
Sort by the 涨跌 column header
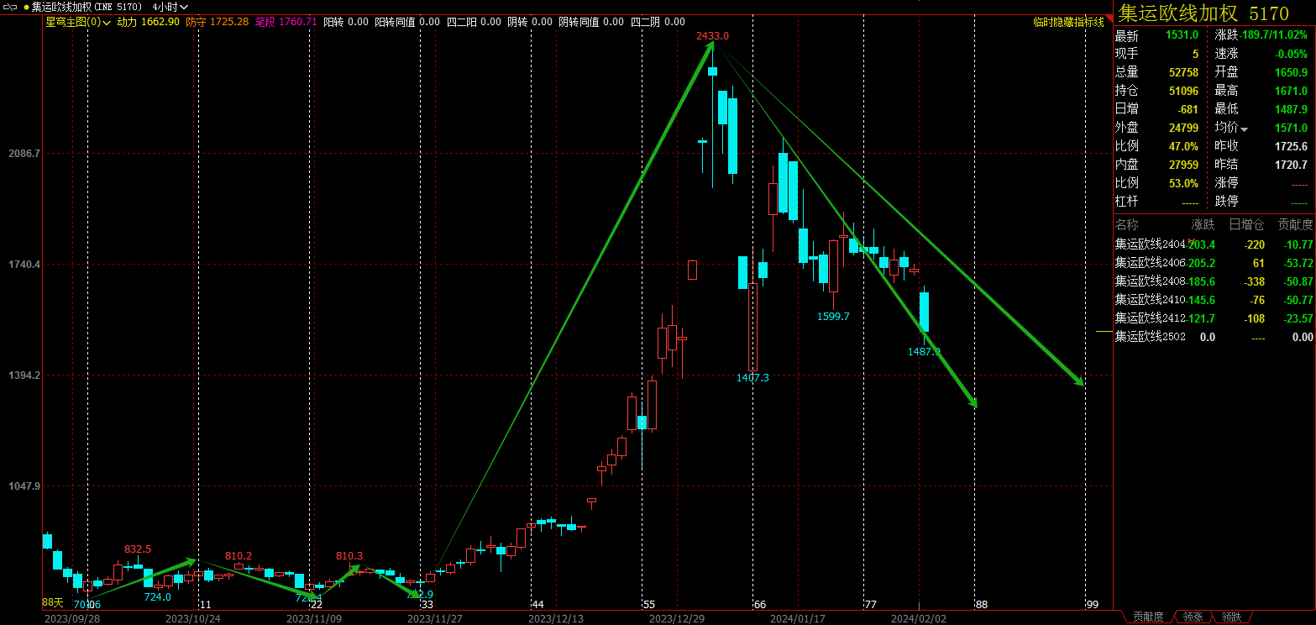tap(1203, 224)
